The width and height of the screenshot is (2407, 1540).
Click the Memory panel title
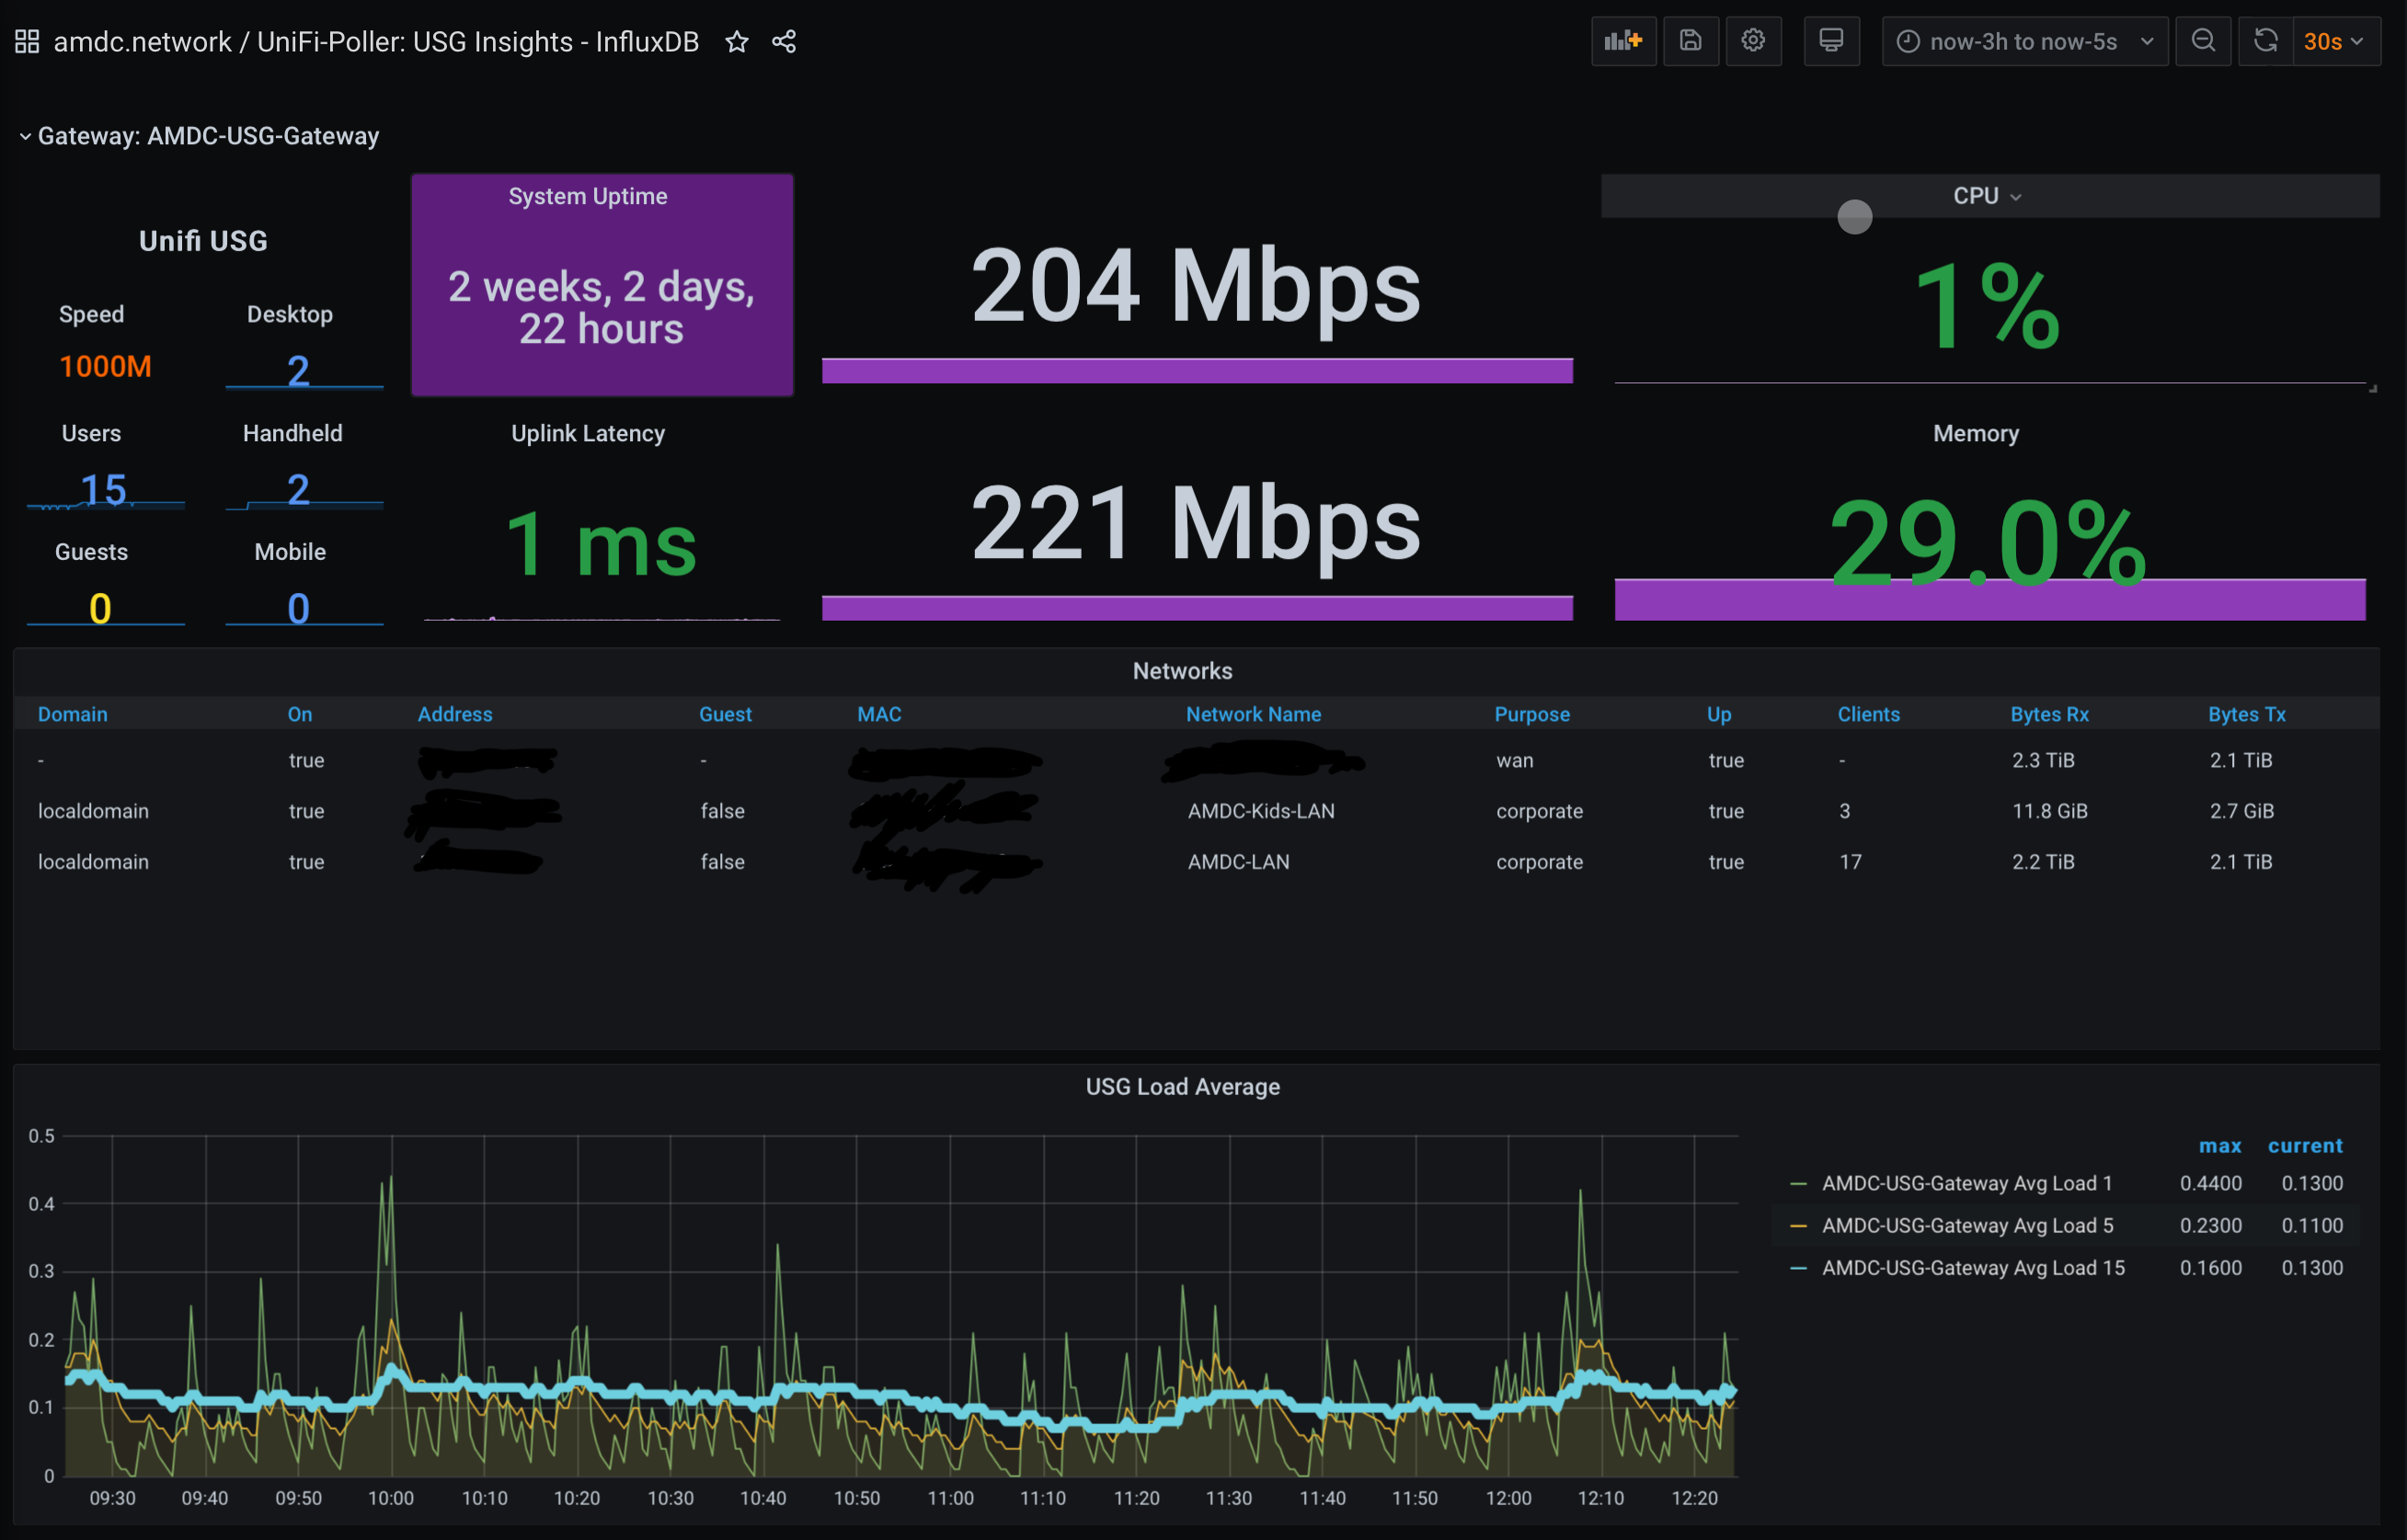pos(1976,433)
